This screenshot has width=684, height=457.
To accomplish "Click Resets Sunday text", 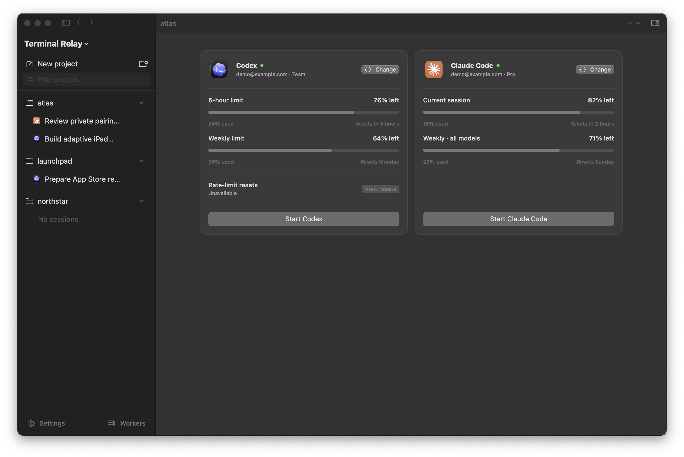I will (x=595, y=162).
